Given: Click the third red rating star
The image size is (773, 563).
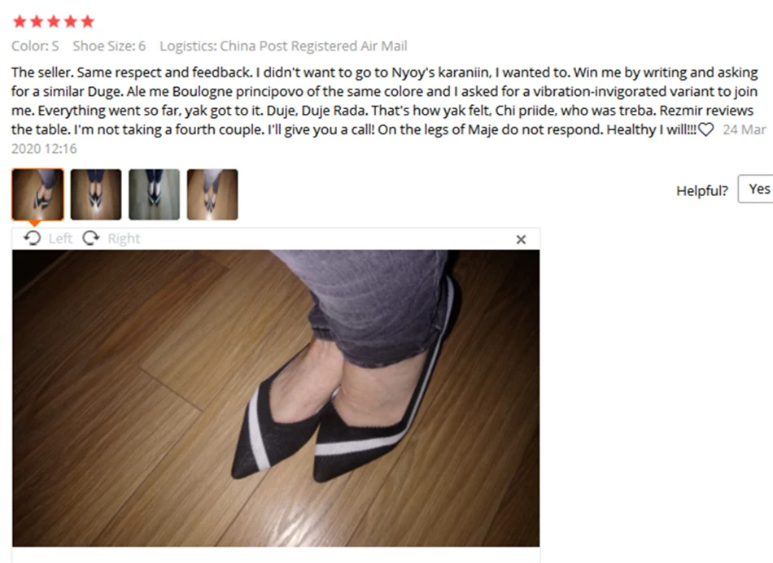Looking at the screenshot, I should pyautogui.click(x=54, y=21).
